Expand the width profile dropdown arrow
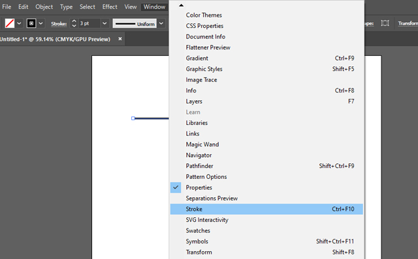 coord(161,23)
